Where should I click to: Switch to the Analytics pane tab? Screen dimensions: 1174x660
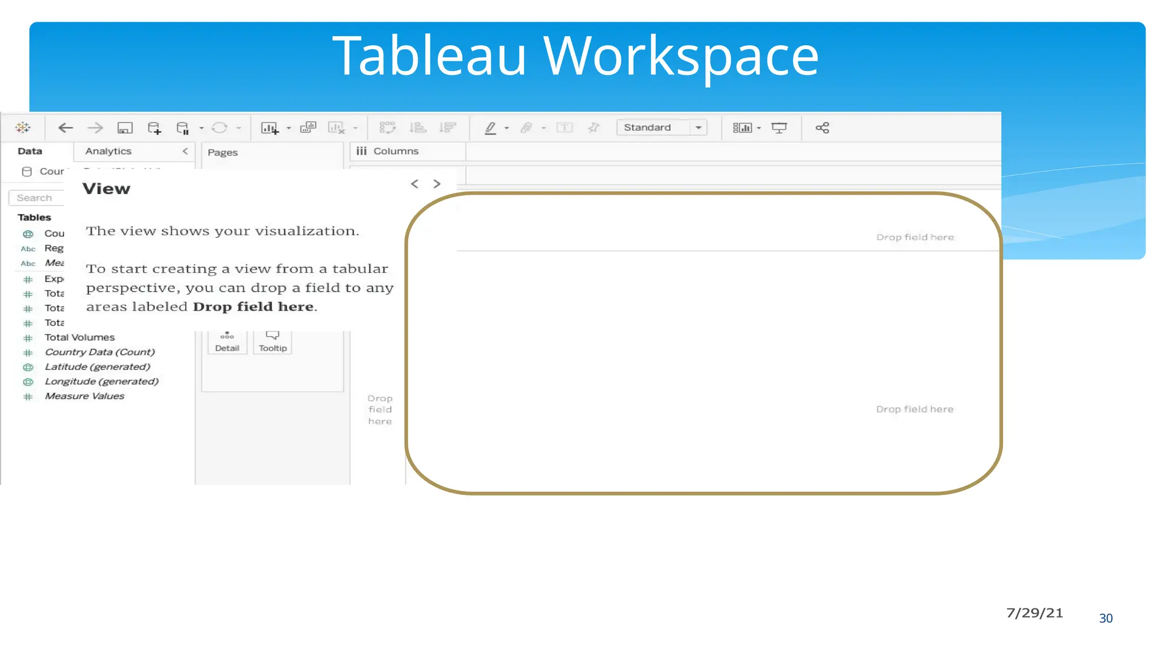coord(108,151)
